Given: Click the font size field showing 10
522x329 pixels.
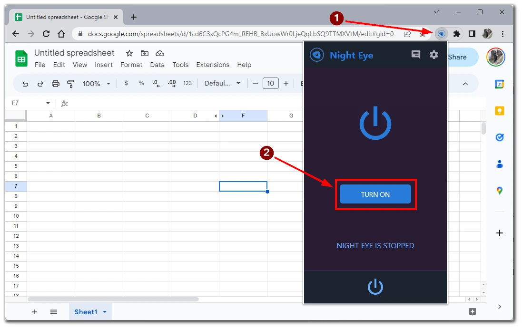Looking at the screenshot, I should [x=271, y=83].
